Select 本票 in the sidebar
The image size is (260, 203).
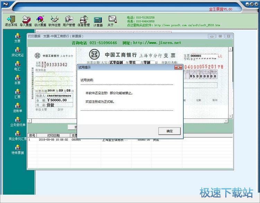[17, 80]
